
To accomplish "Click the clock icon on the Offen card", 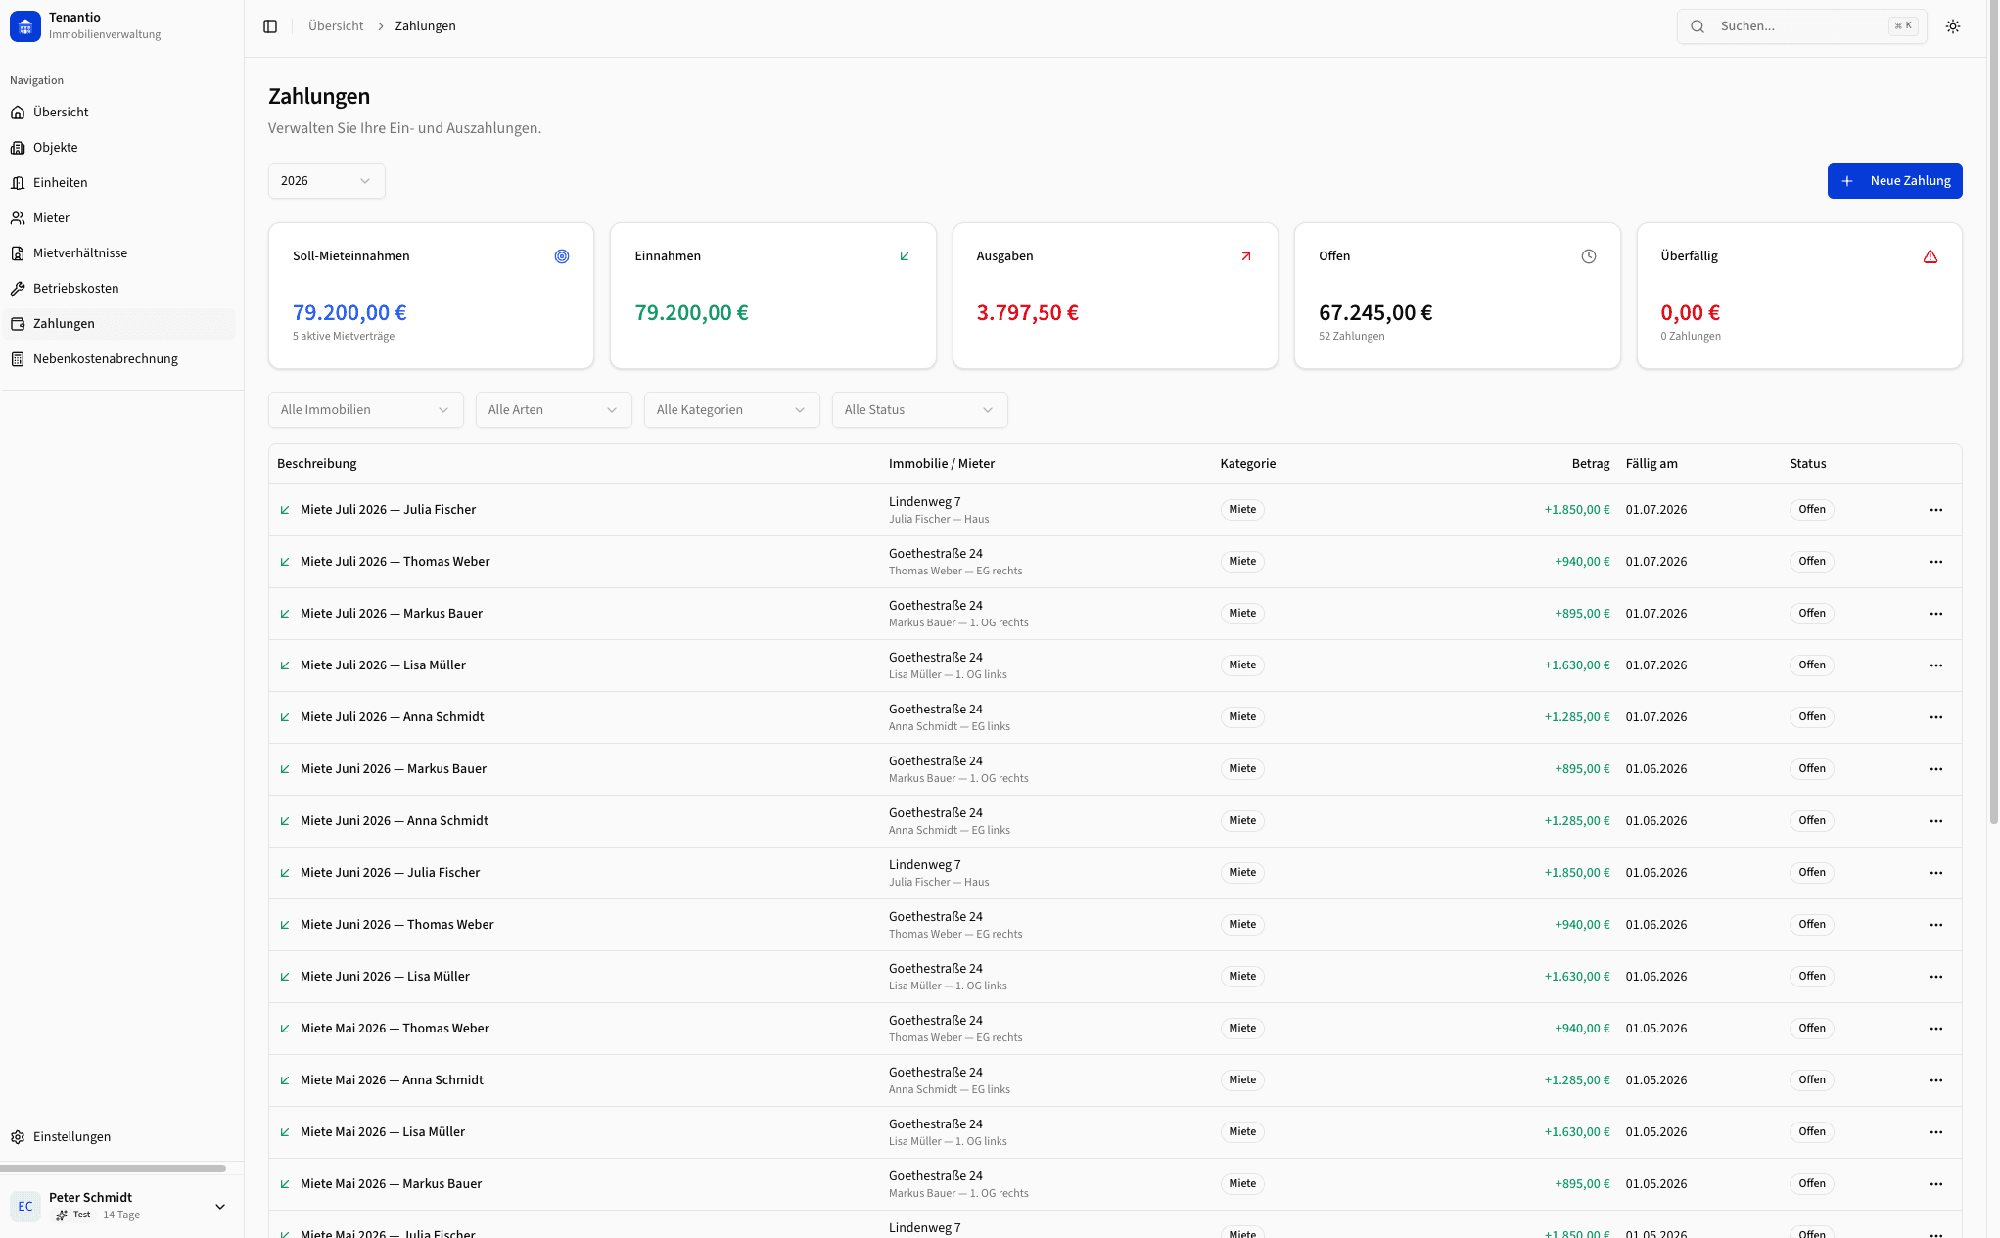I will click(1588, 255).
